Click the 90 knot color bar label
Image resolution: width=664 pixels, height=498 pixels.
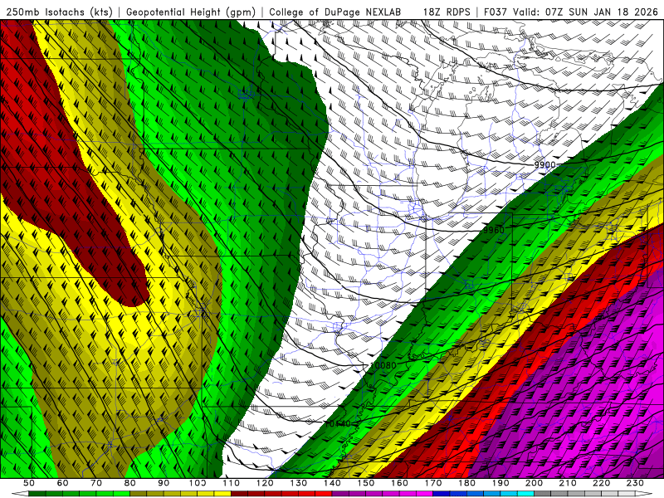(x=164, y=483)
